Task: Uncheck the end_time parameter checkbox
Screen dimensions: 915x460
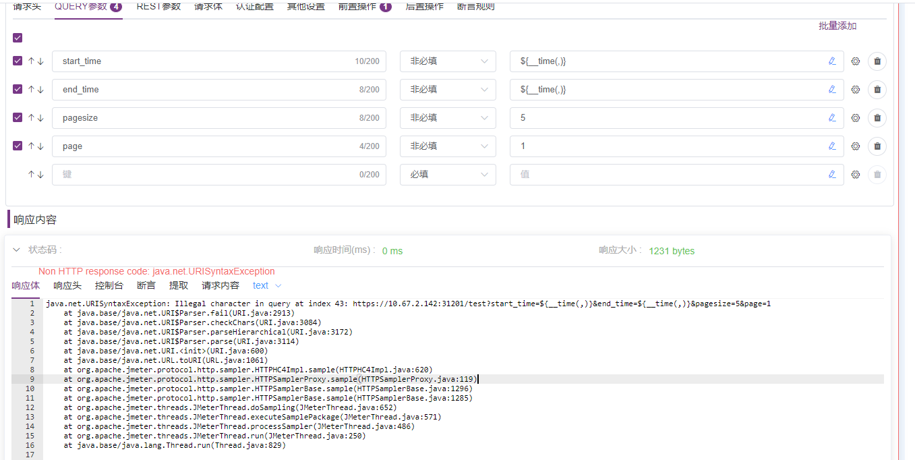Action: tap(17, 89)
